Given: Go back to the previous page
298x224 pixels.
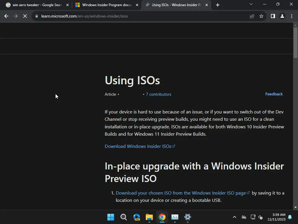Looking at the screenshot, I should [x=6, y=16].
